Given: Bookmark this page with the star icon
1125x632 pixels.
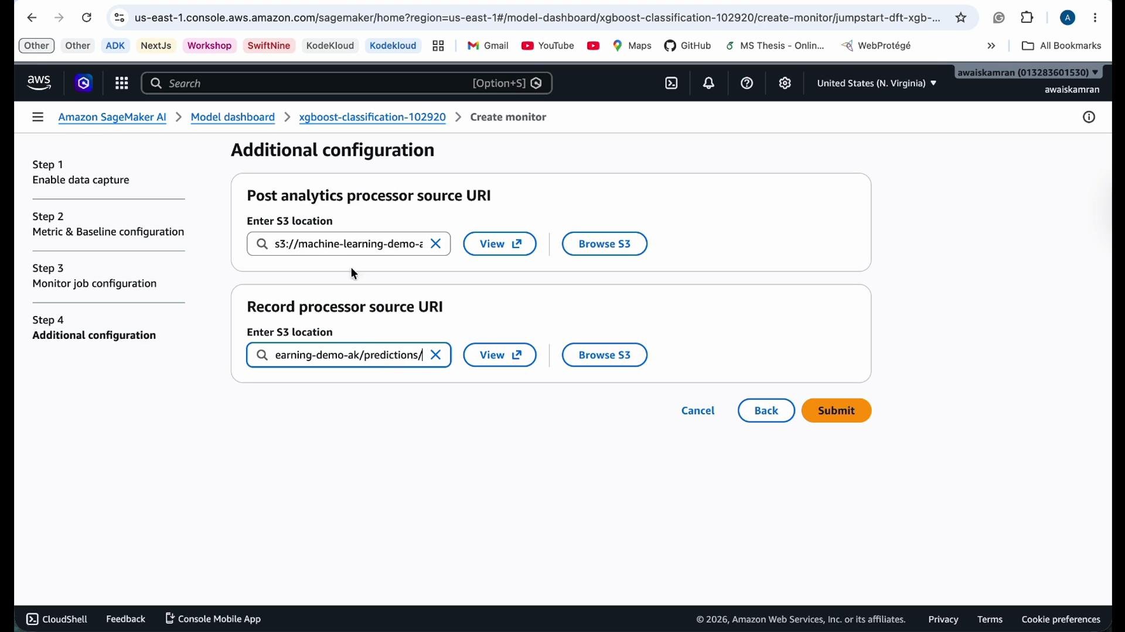Looking at the screenshot, I should click(962, 18).
